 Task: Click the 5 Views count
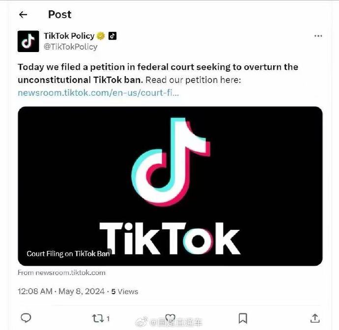coord(124,291)
